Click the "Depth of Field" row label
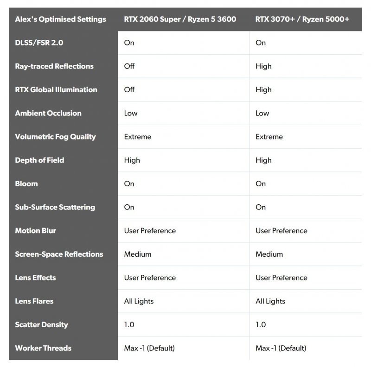Screen dimensions: 371x367 tap(39, 160)
